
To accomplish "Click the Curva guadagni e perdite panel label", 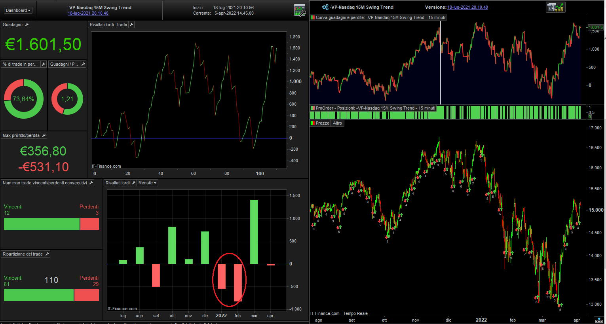I will pyautogui.click(x=380, y=17).
